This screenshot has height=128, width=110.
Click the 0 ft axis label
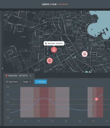click(8, 117)
